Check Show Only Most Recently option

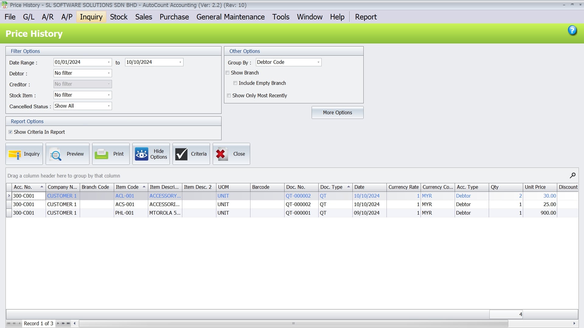(x=229, y=95)
